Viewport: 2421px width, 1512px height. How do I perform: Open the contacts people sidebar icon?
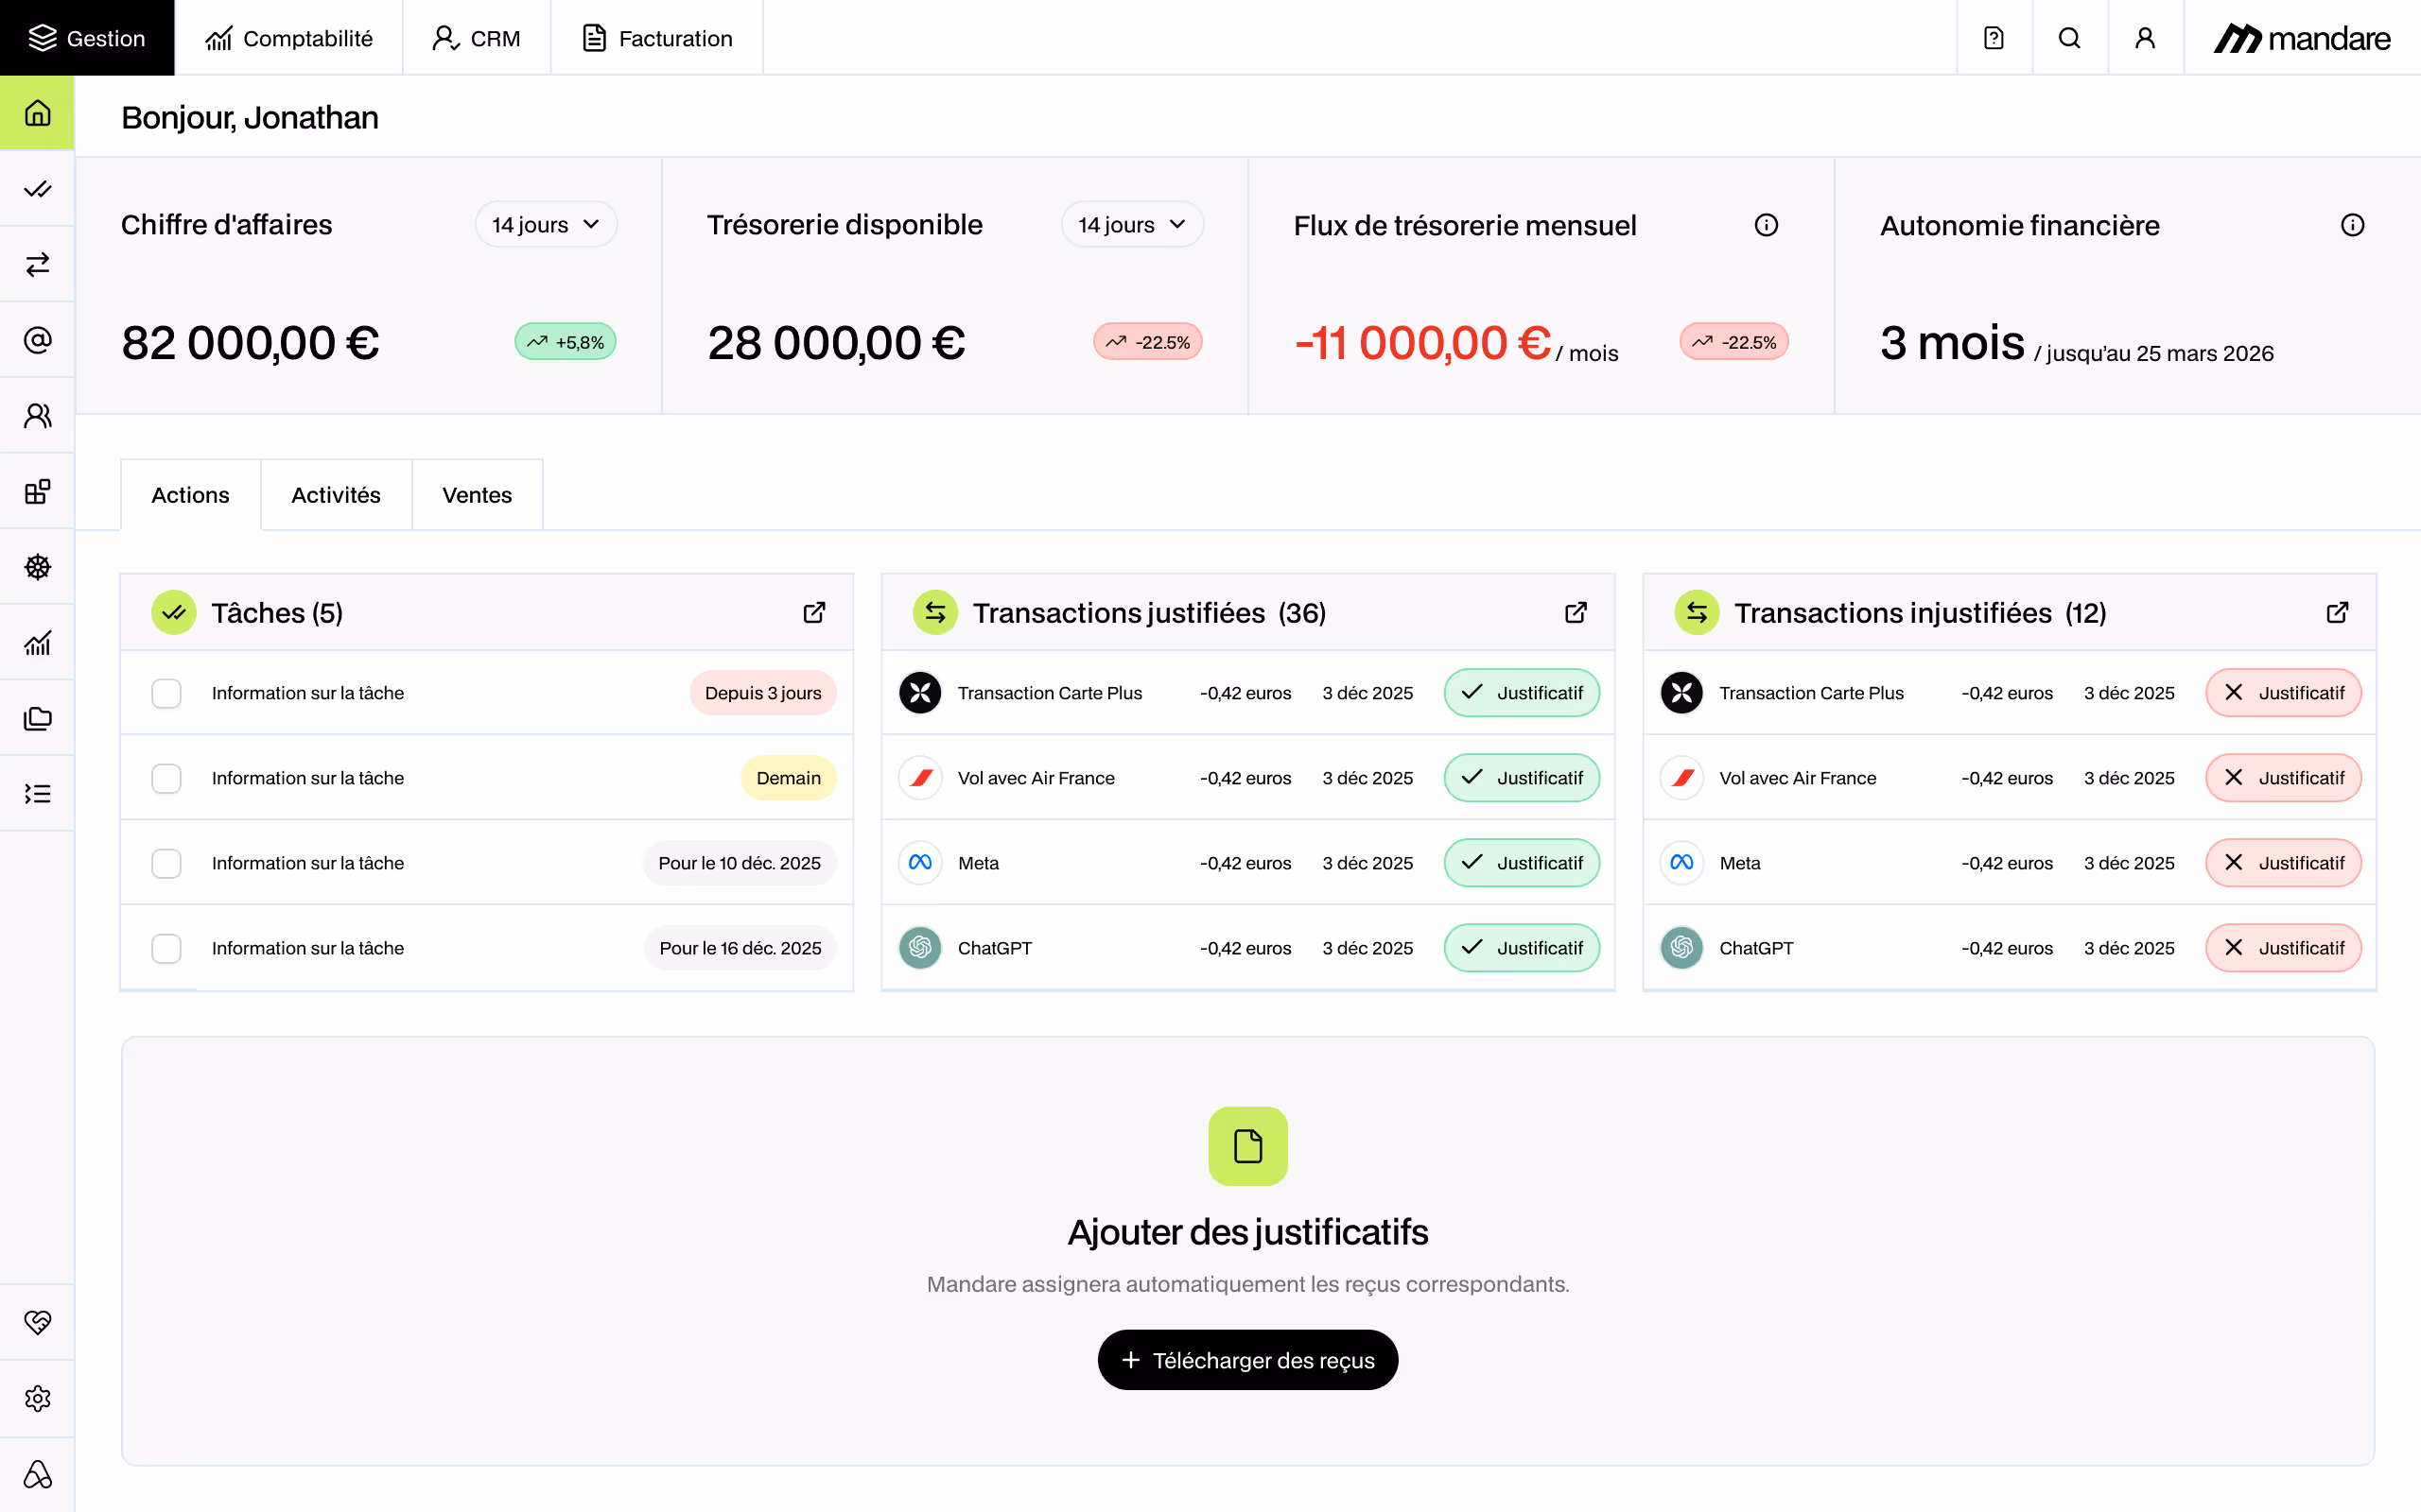click(x=37, y=415)
